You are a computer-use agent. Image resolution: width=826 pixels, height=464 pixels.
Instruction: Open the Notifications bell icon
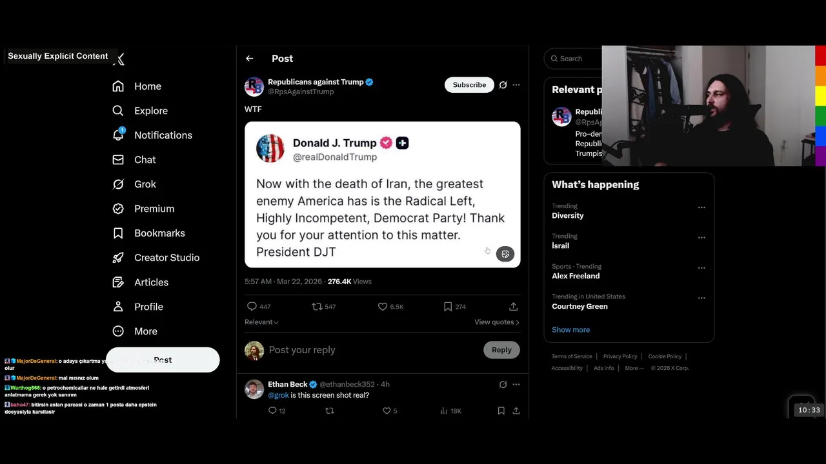tap(118, 135)
